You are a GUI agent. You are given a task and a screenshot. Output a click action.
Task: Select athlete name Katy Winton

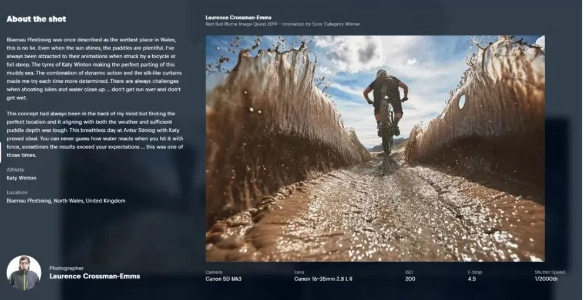(21, 177)
